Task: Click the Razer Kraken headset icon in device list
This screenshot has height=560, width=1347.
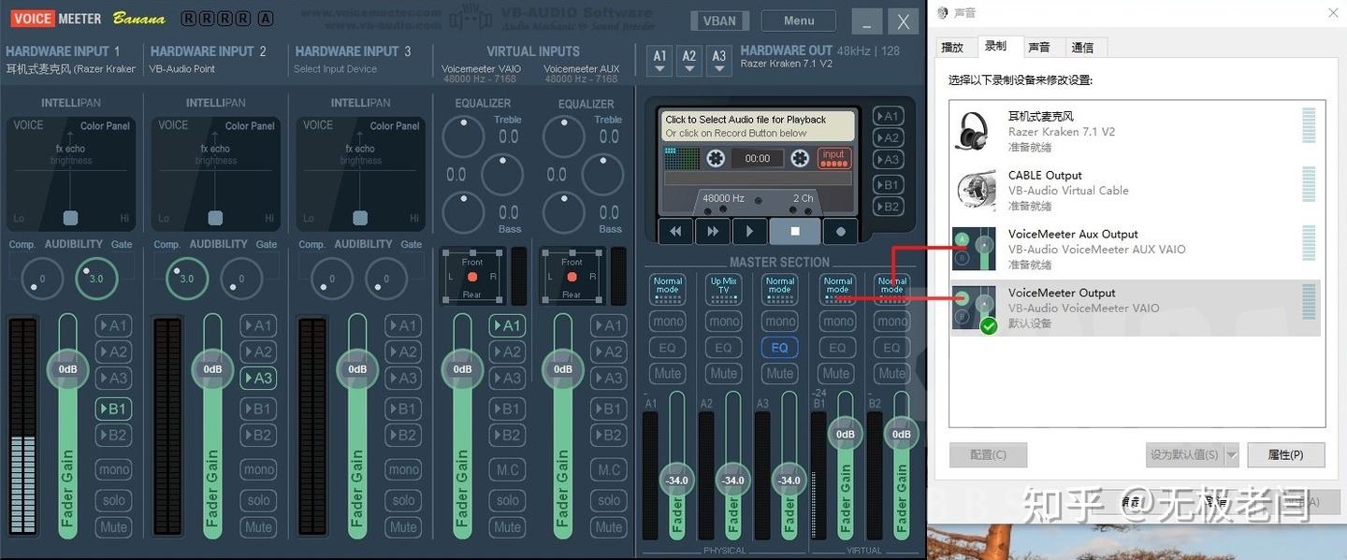Action: point(975,131)
